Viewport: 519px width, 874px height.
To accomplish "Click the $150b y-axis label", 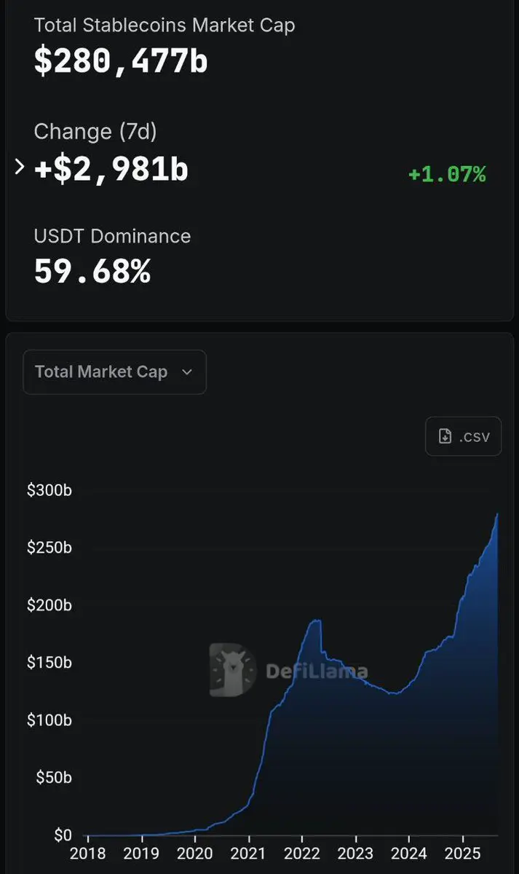I will click(49, 663).
